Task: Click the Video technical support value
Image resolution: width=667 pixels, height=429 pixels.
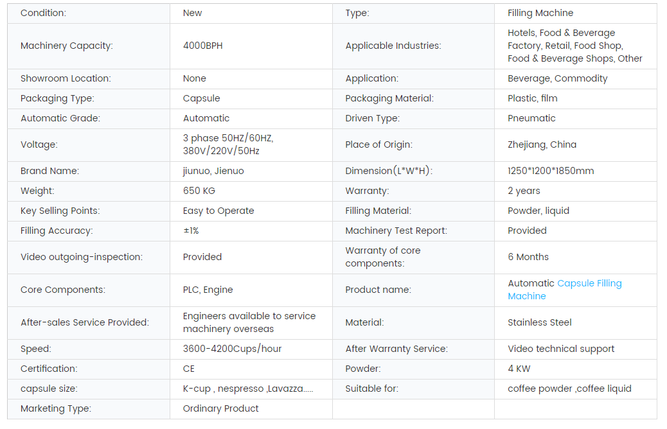Action: [x=561, y=349]
